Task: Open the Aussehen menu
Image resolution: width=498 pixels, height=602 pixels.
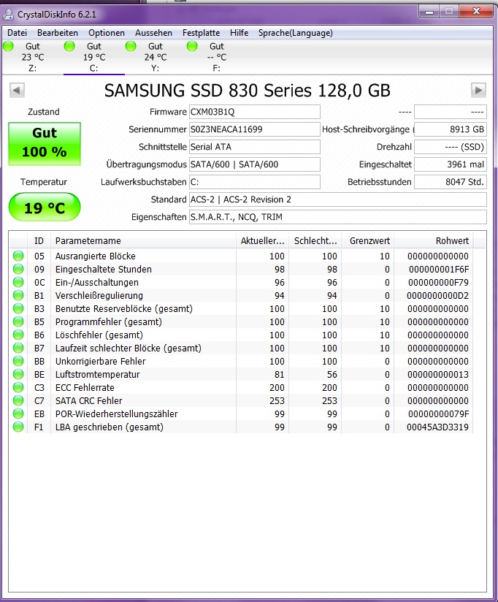Action: point(153,33)
